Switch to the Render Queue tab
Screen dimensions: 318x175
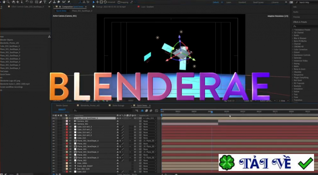click(62, 106)
